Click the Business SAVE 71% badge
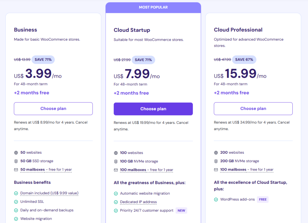The image size is (308, 223). pos(43,60)
